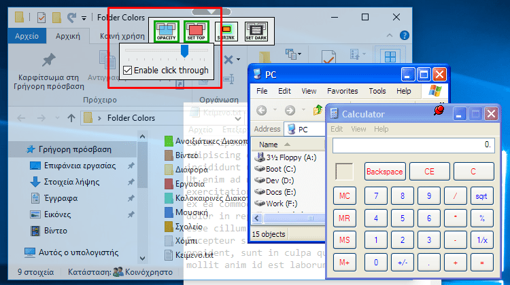
Task: Click digit 7 in Calculator
Action: [x=376, y=196]
